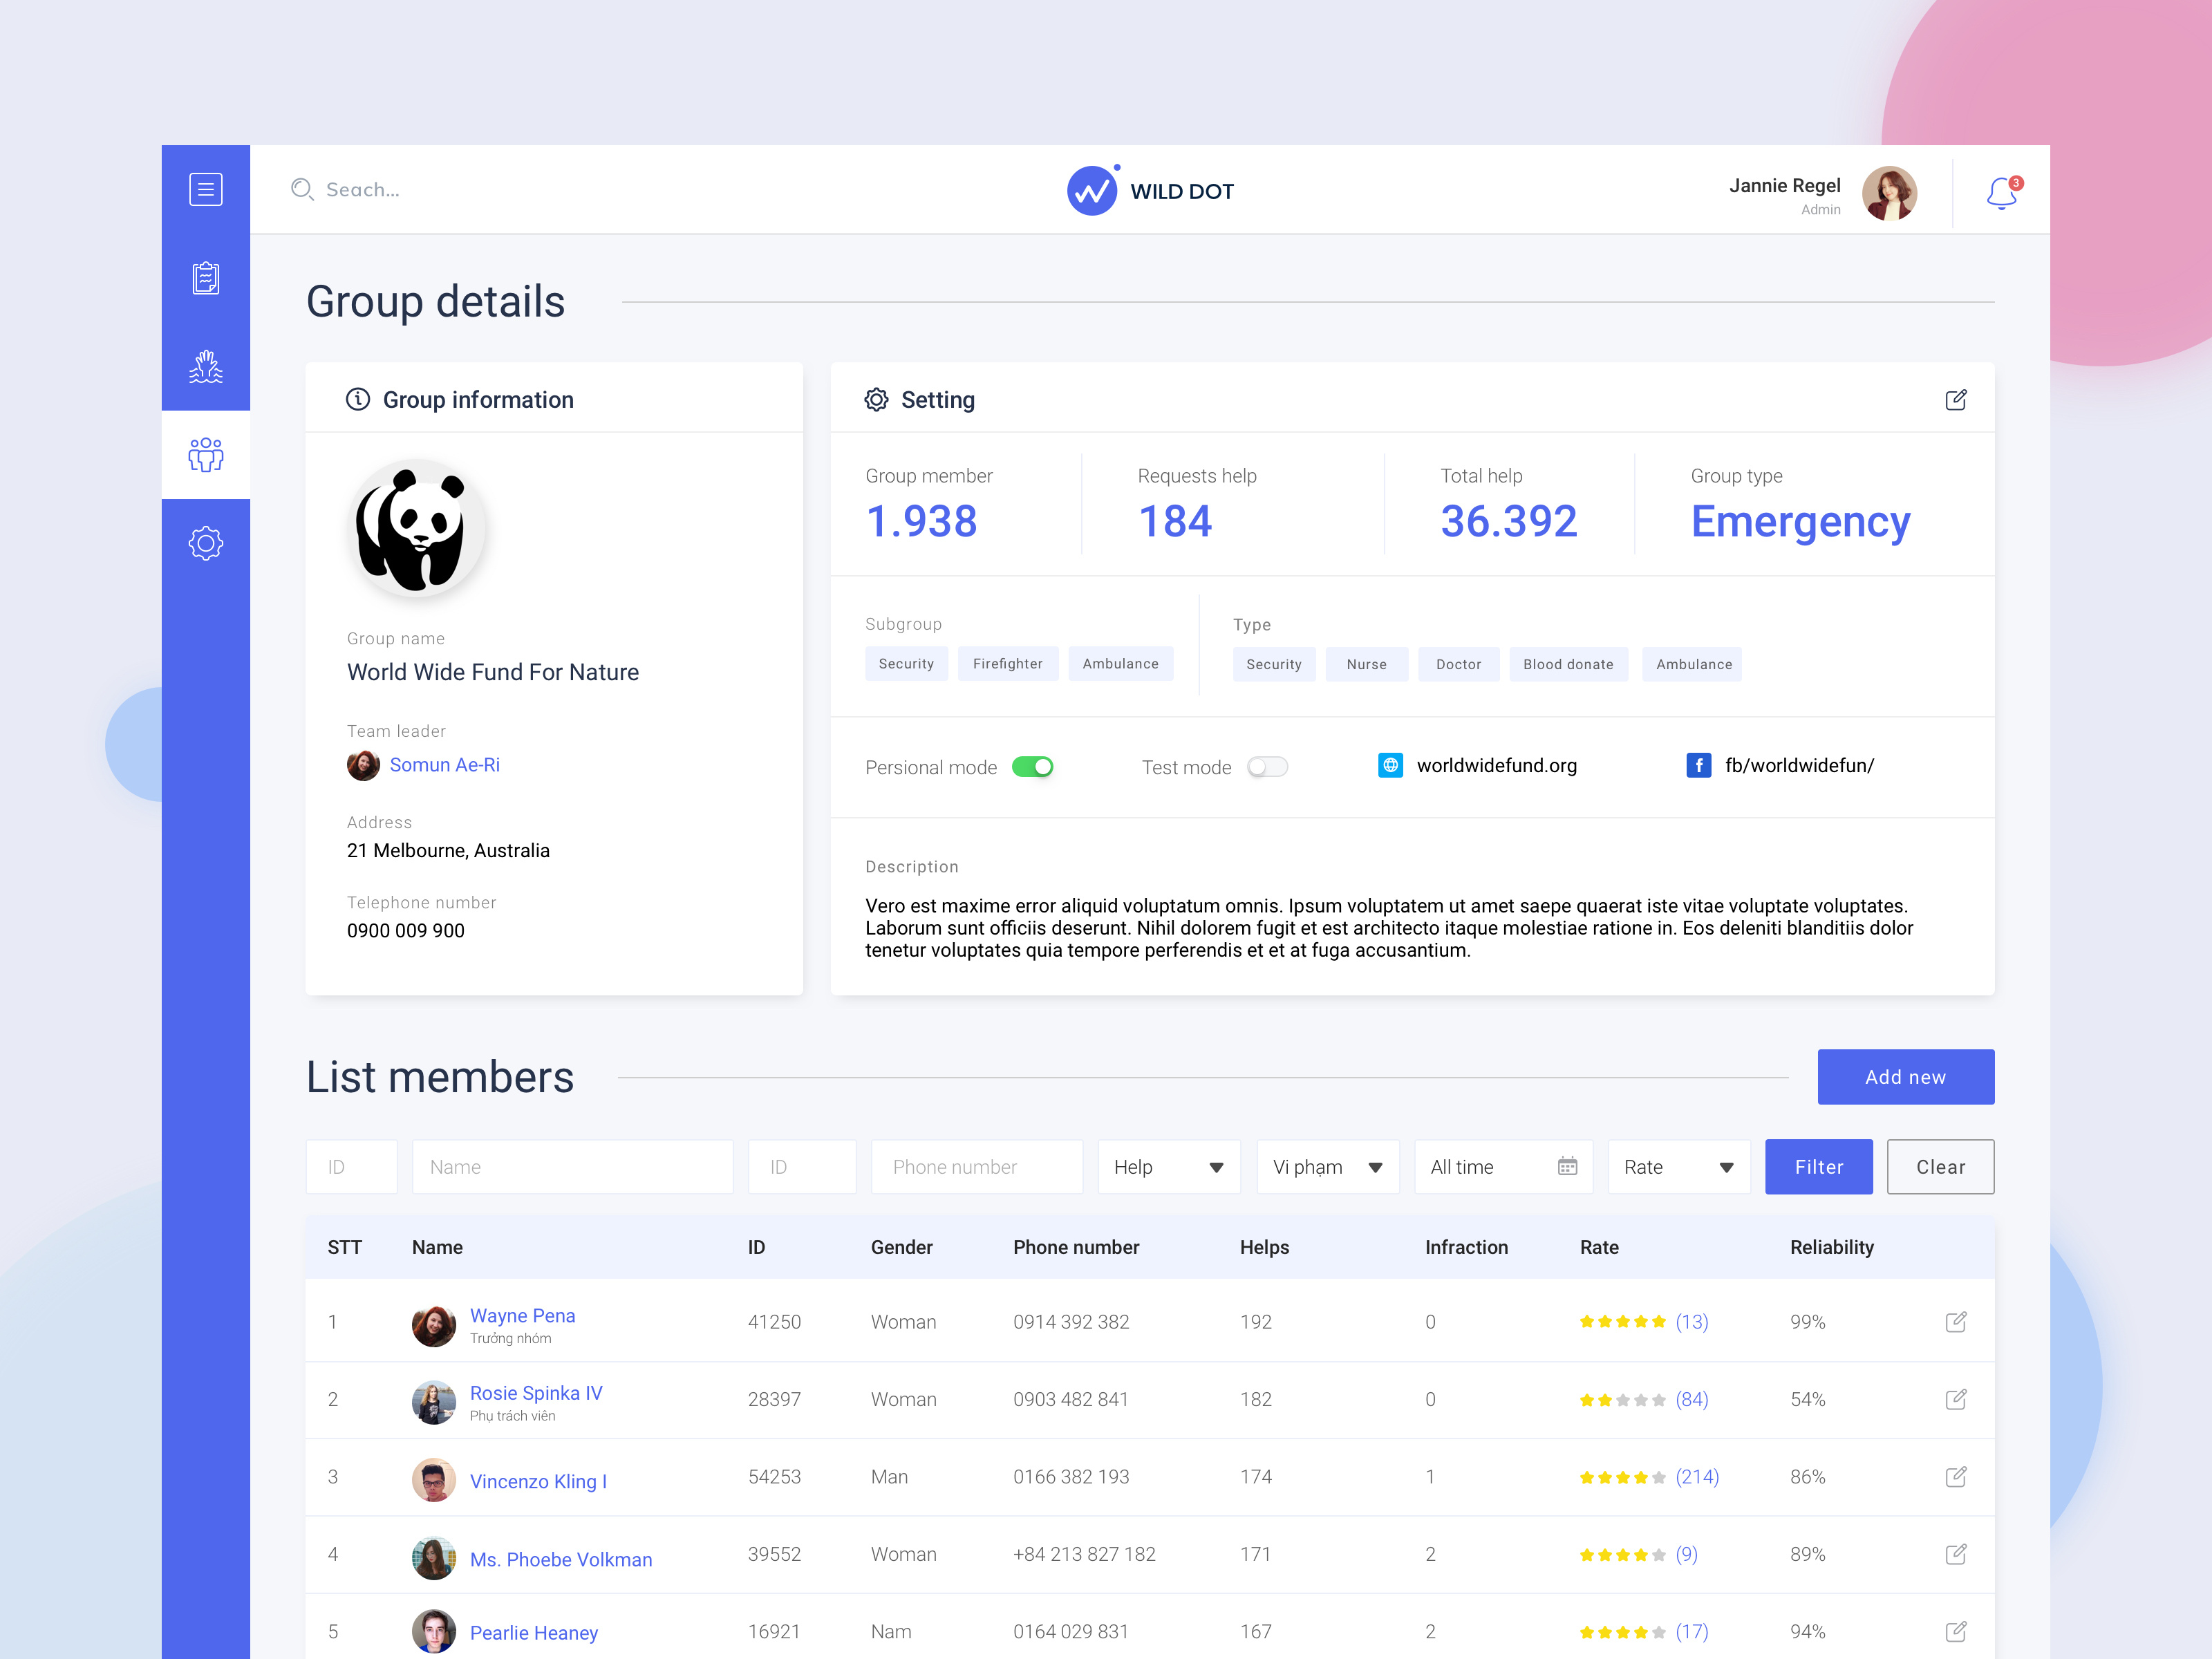Image resolution: width=2212 pixels, height=1659 pixels.
Task: Select the Firefighter subgroup tag
Action: [x=1008, y=663]
